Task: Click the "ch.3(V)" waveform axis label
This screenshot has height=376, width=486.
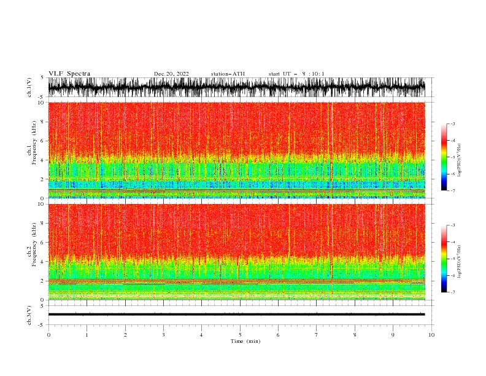Action: (29, 315)
